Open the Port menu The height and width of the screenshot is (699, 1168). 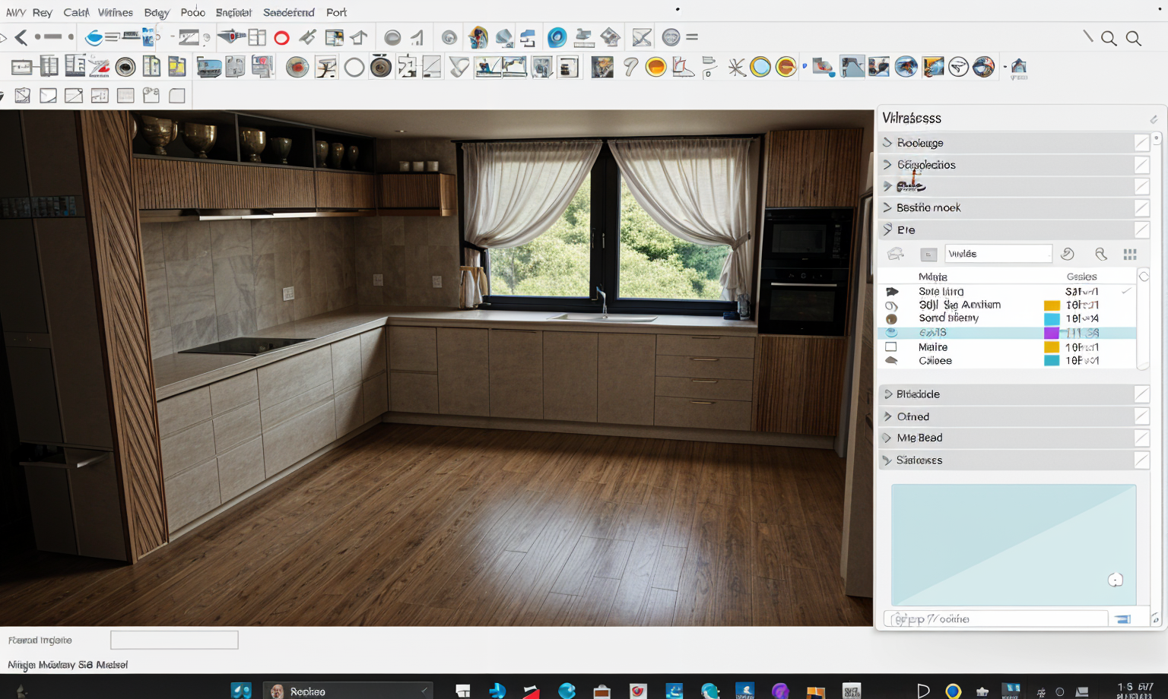point(336,12)
